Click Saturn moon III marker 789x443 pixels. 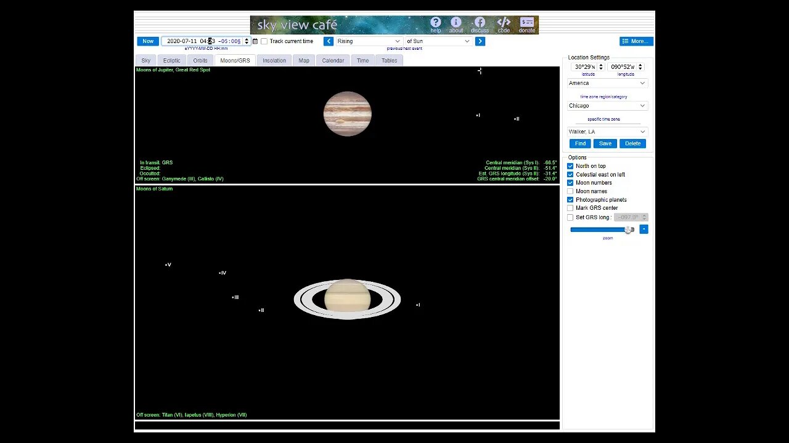coord(235,297)
